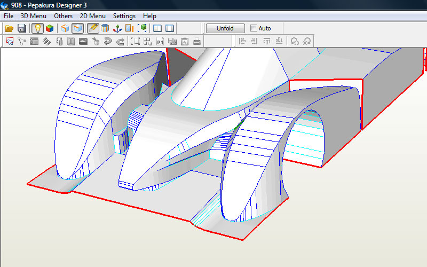Image resolution: width=427 pixels, height=267 pixels.
Task: Toggle the light bulb lighting button
Action: point(37,28)
